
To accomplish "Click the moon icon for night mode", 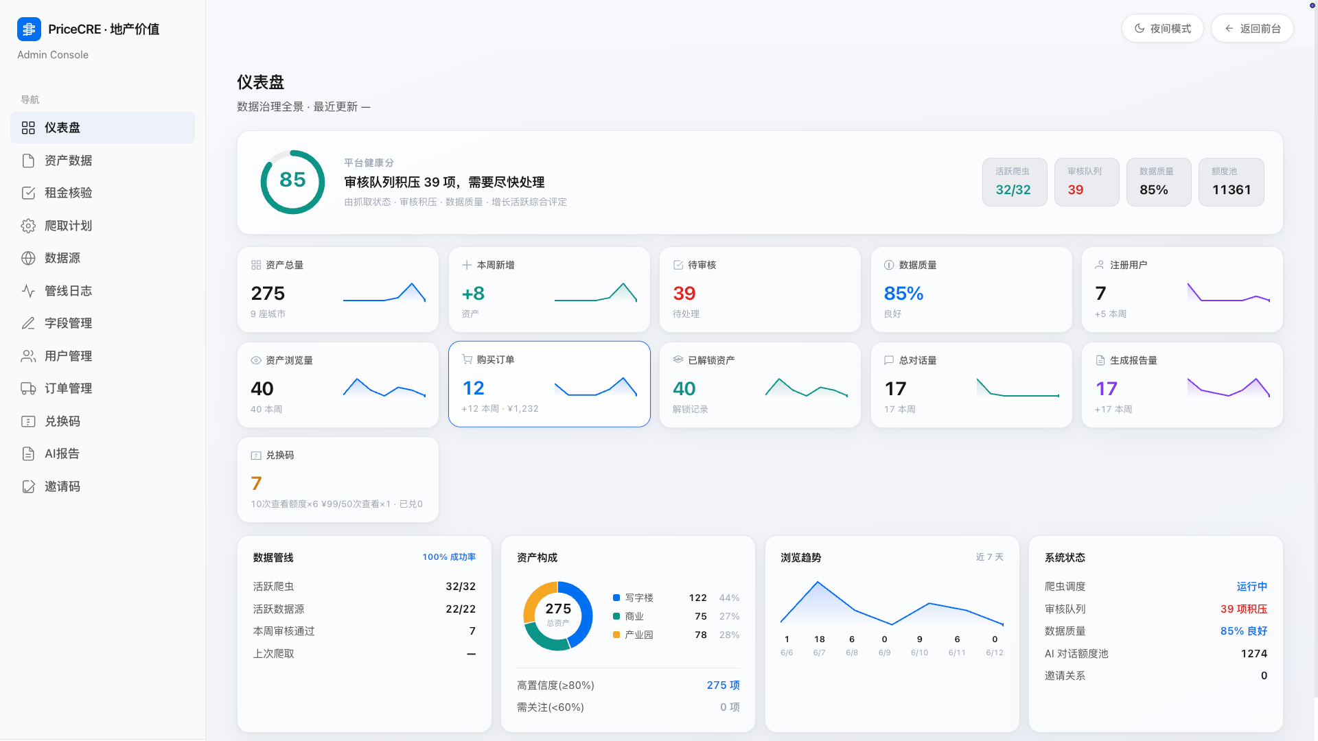I will coord(1140,28).
